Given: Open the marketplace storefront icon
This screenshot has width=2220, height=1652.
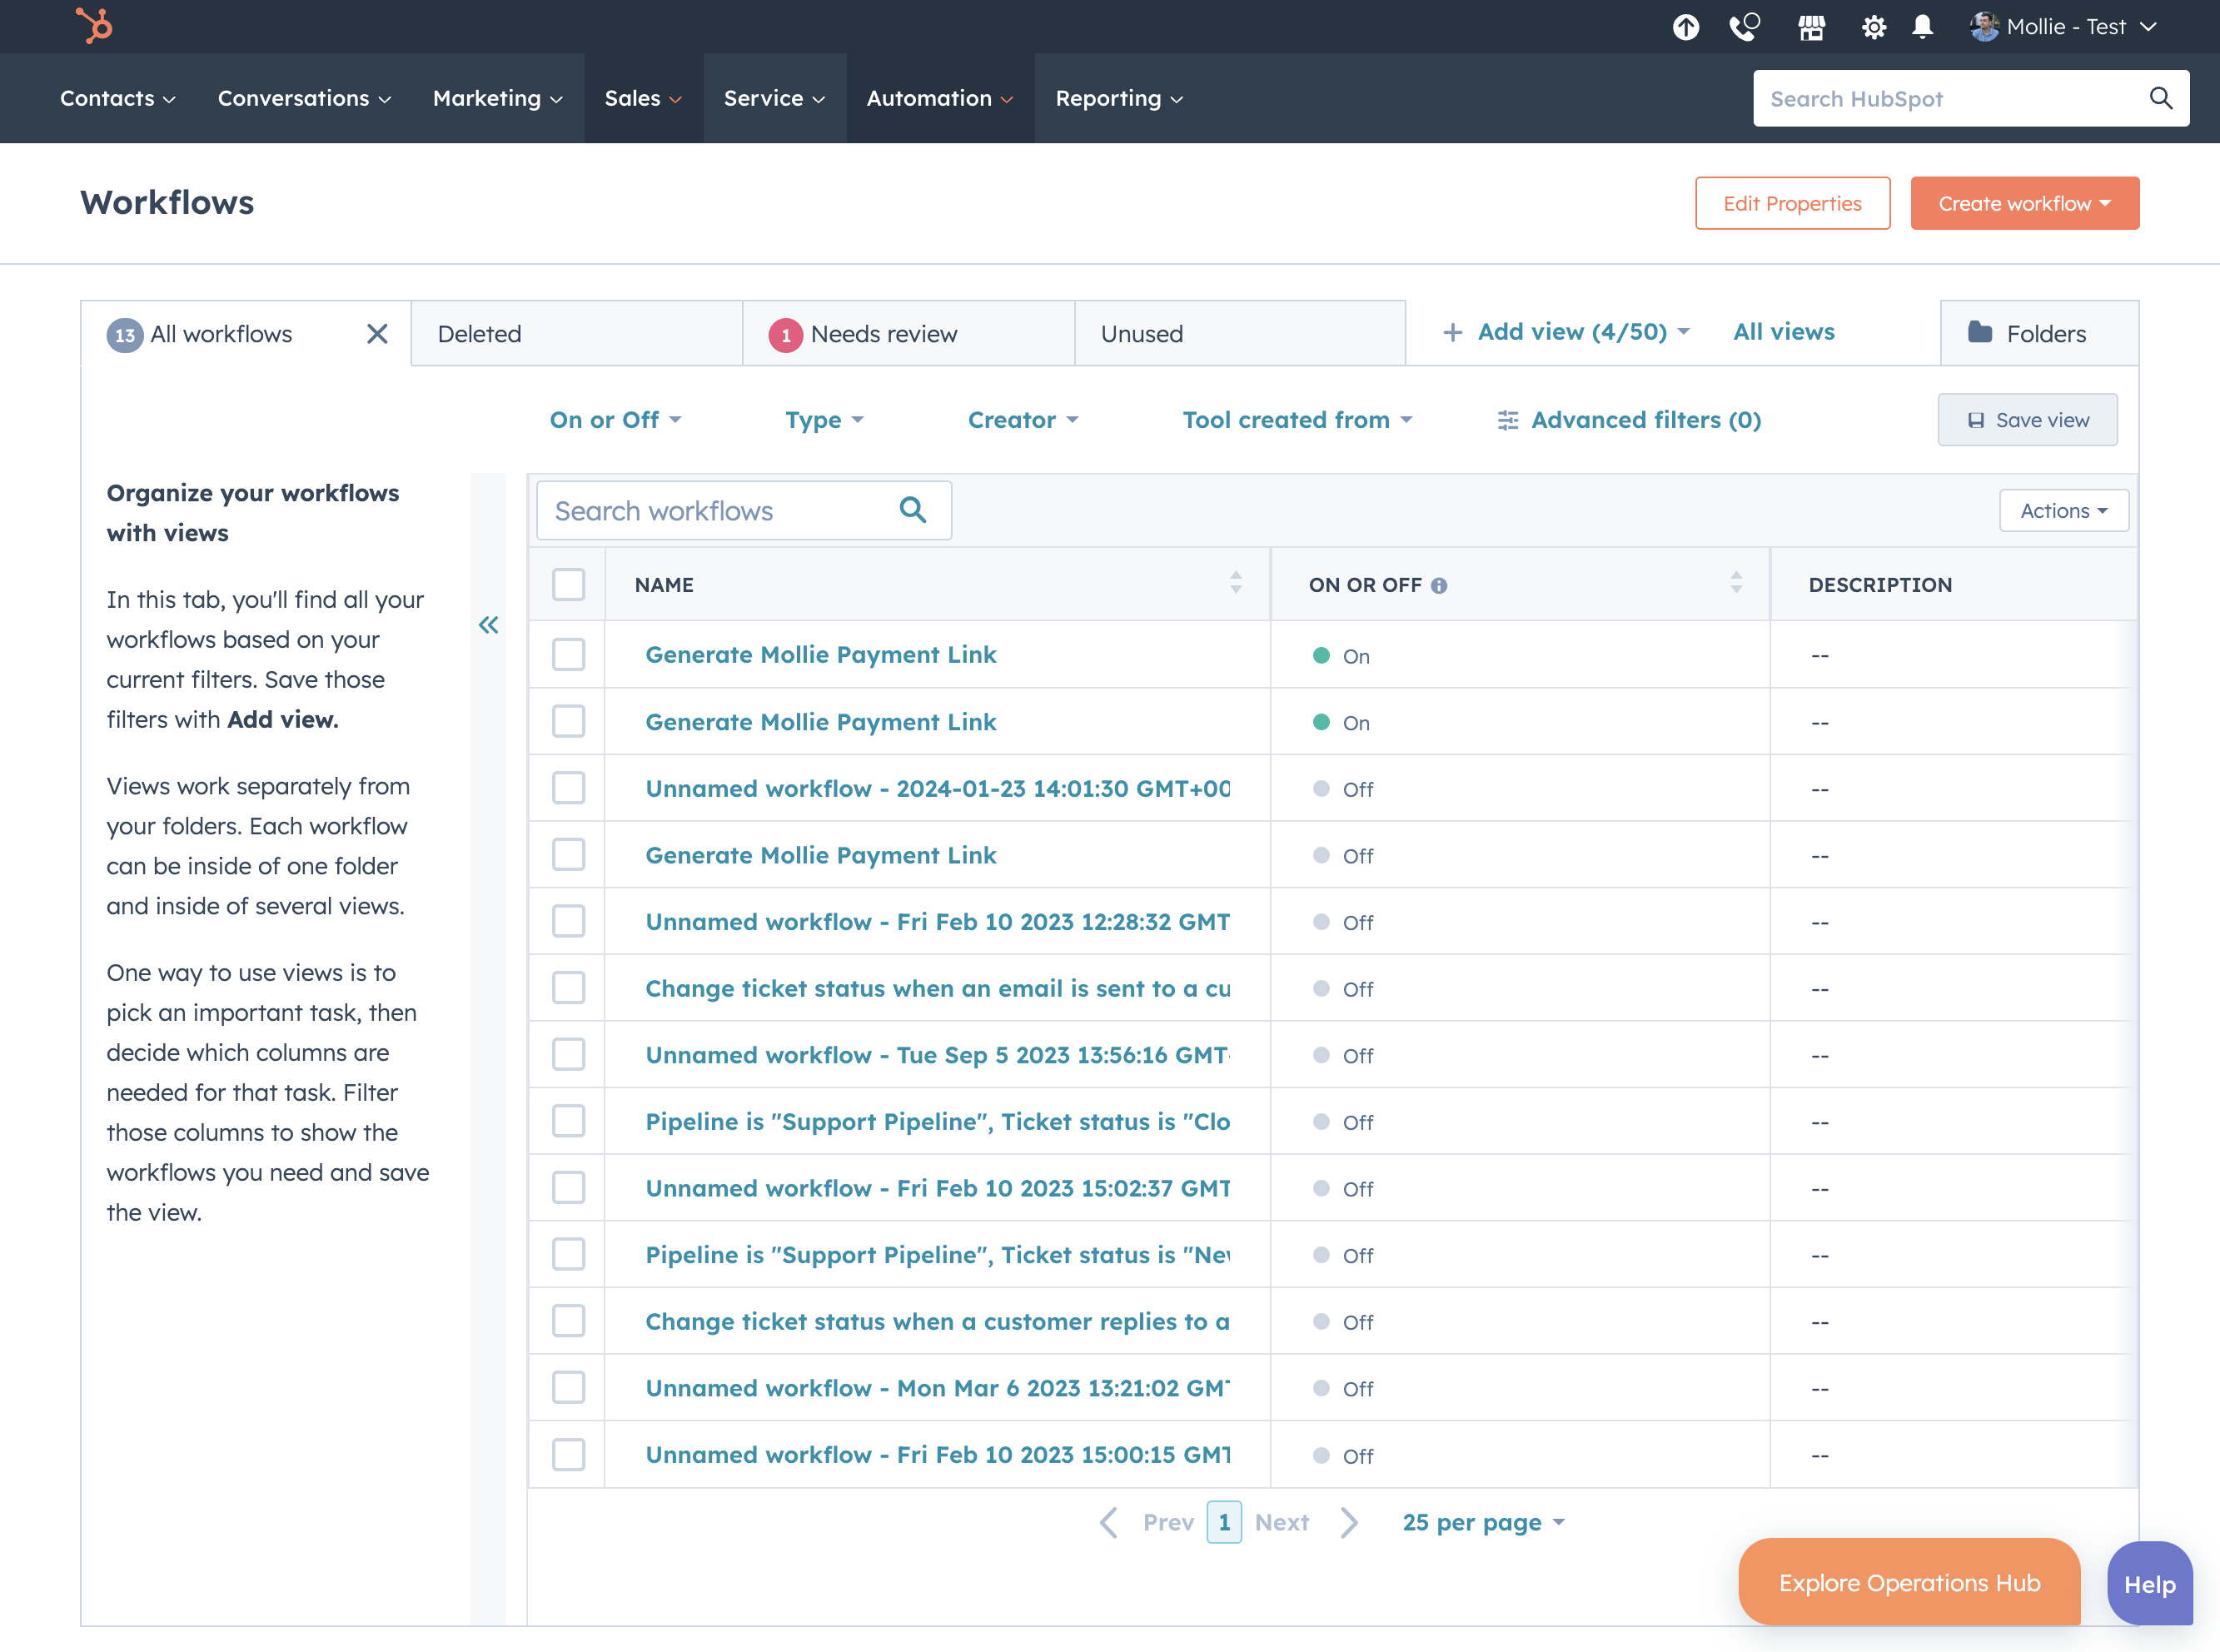Looking at the screenshot, I should tap(1812, 27).
